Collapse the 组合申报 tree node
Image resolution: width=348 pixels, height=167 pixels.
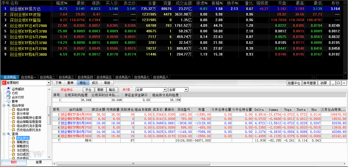coord(4,105)
